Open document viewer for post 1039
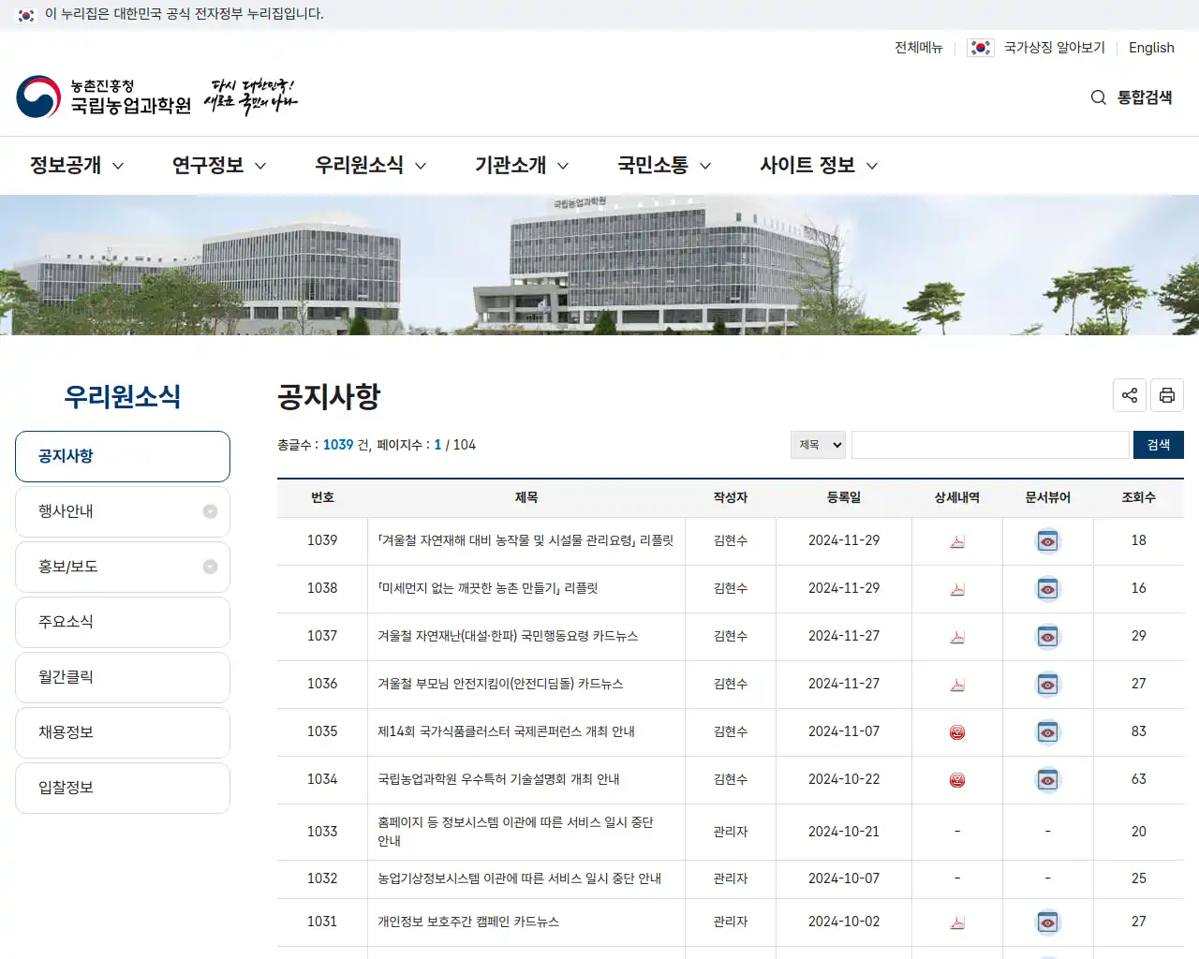The width and height of the screenshot is (1199, 959). [x=1048, y=541]
